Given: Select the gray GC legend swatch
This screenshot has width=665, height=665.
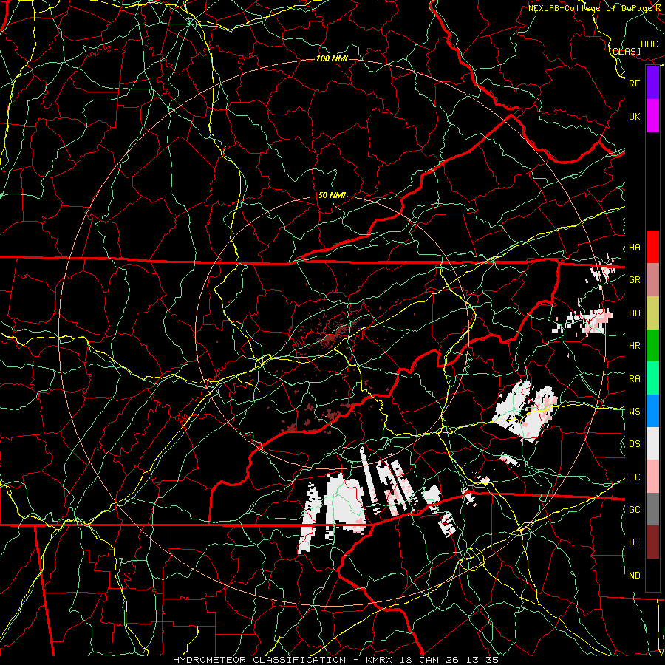Looking at the screenshot, I should 652,509.
